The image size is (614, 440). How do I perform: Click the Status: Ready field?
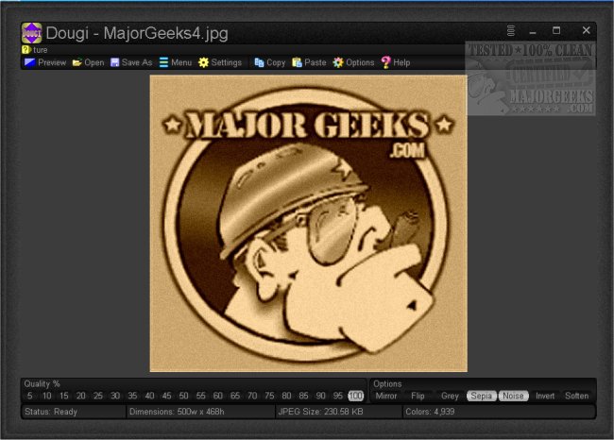(74, 412)
